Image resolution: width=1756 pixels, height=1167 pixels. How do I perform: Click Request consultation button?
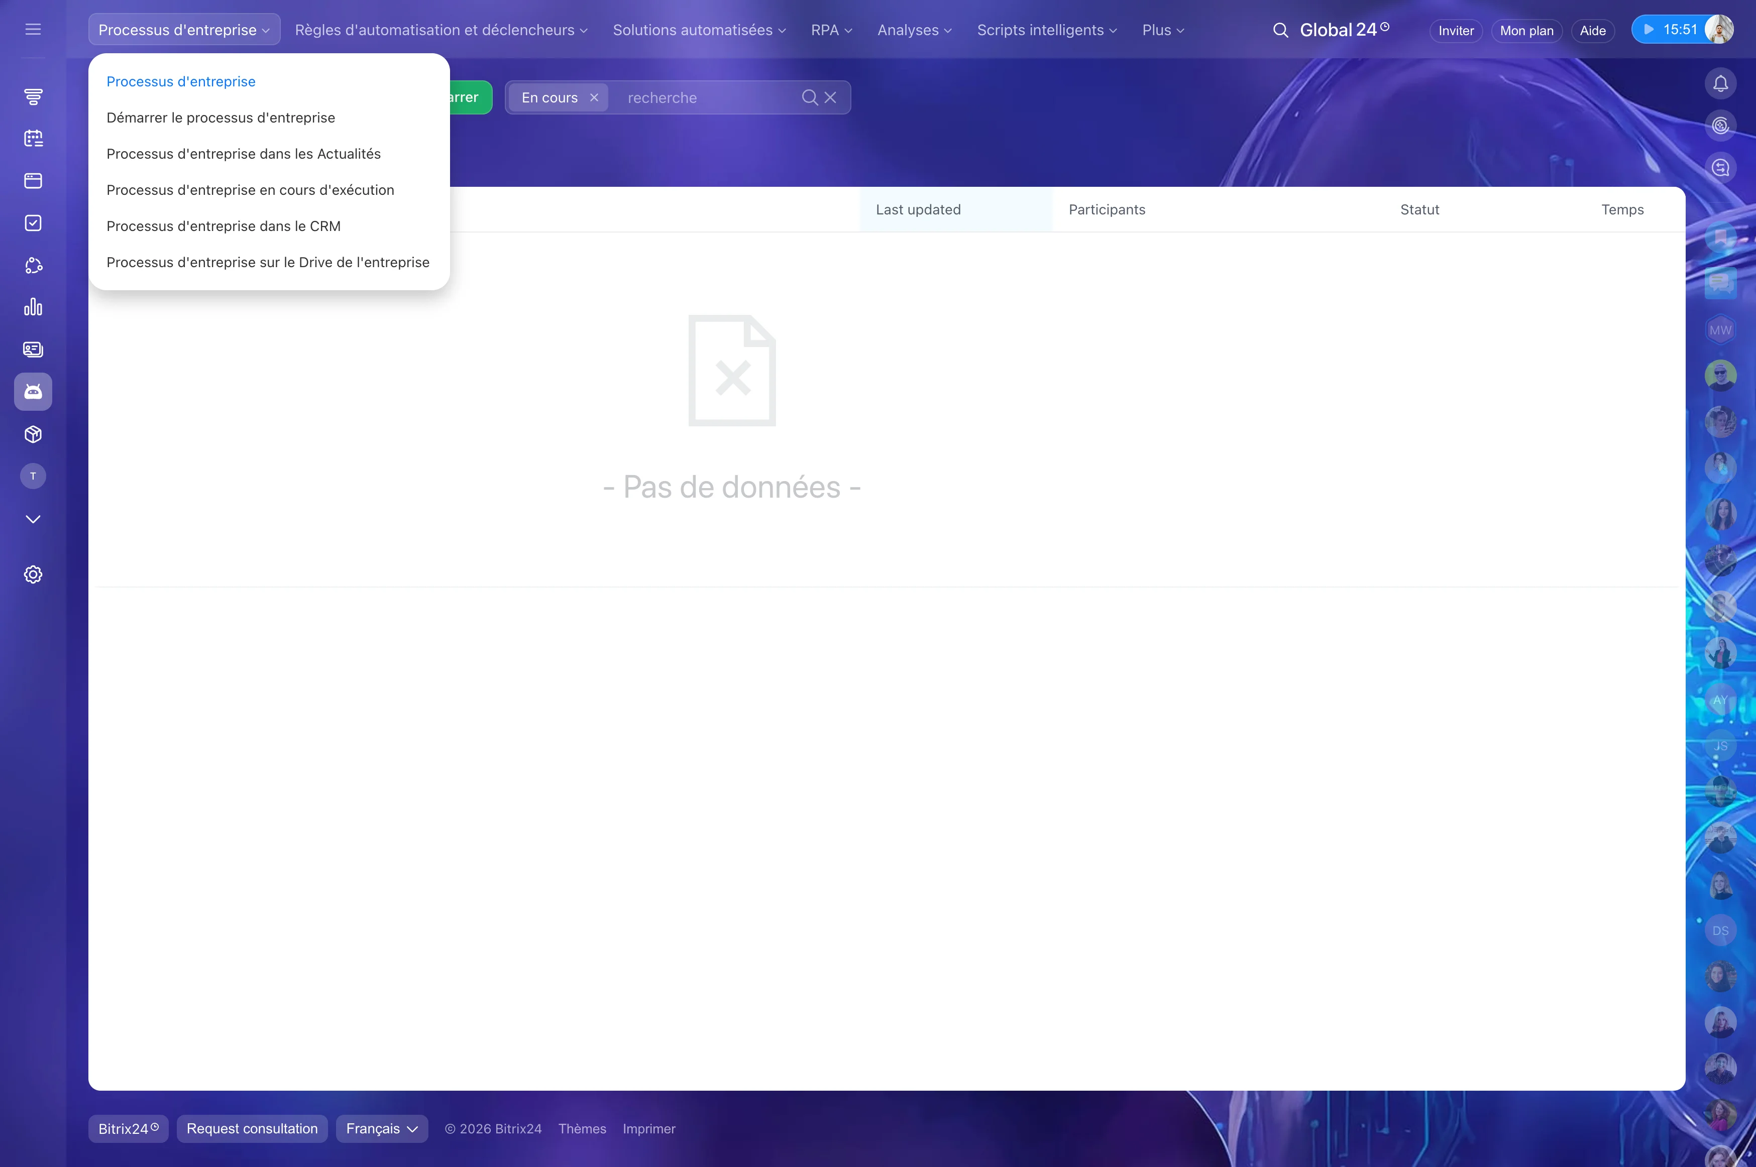[x=252, y=1128]
